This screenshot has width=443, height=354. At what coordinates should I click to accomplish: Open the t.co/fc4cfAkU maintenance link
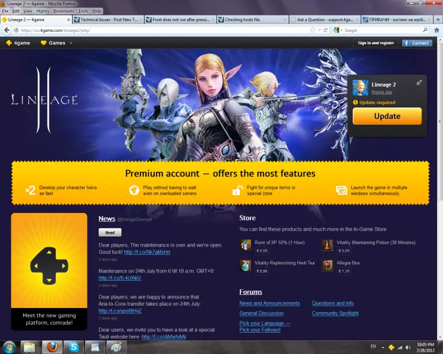119,278
